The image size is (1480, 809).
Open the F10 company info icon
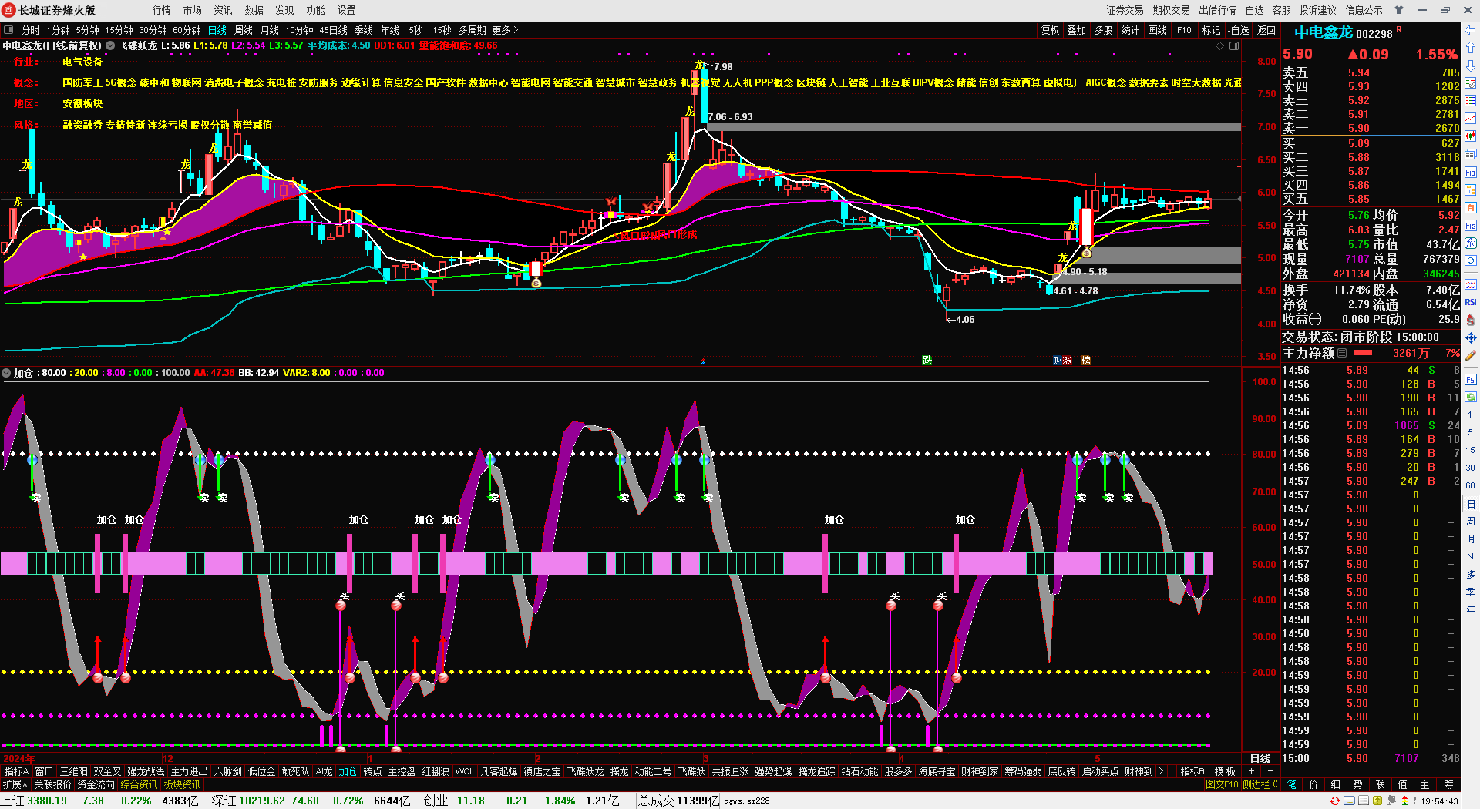tap(1471, 173)
